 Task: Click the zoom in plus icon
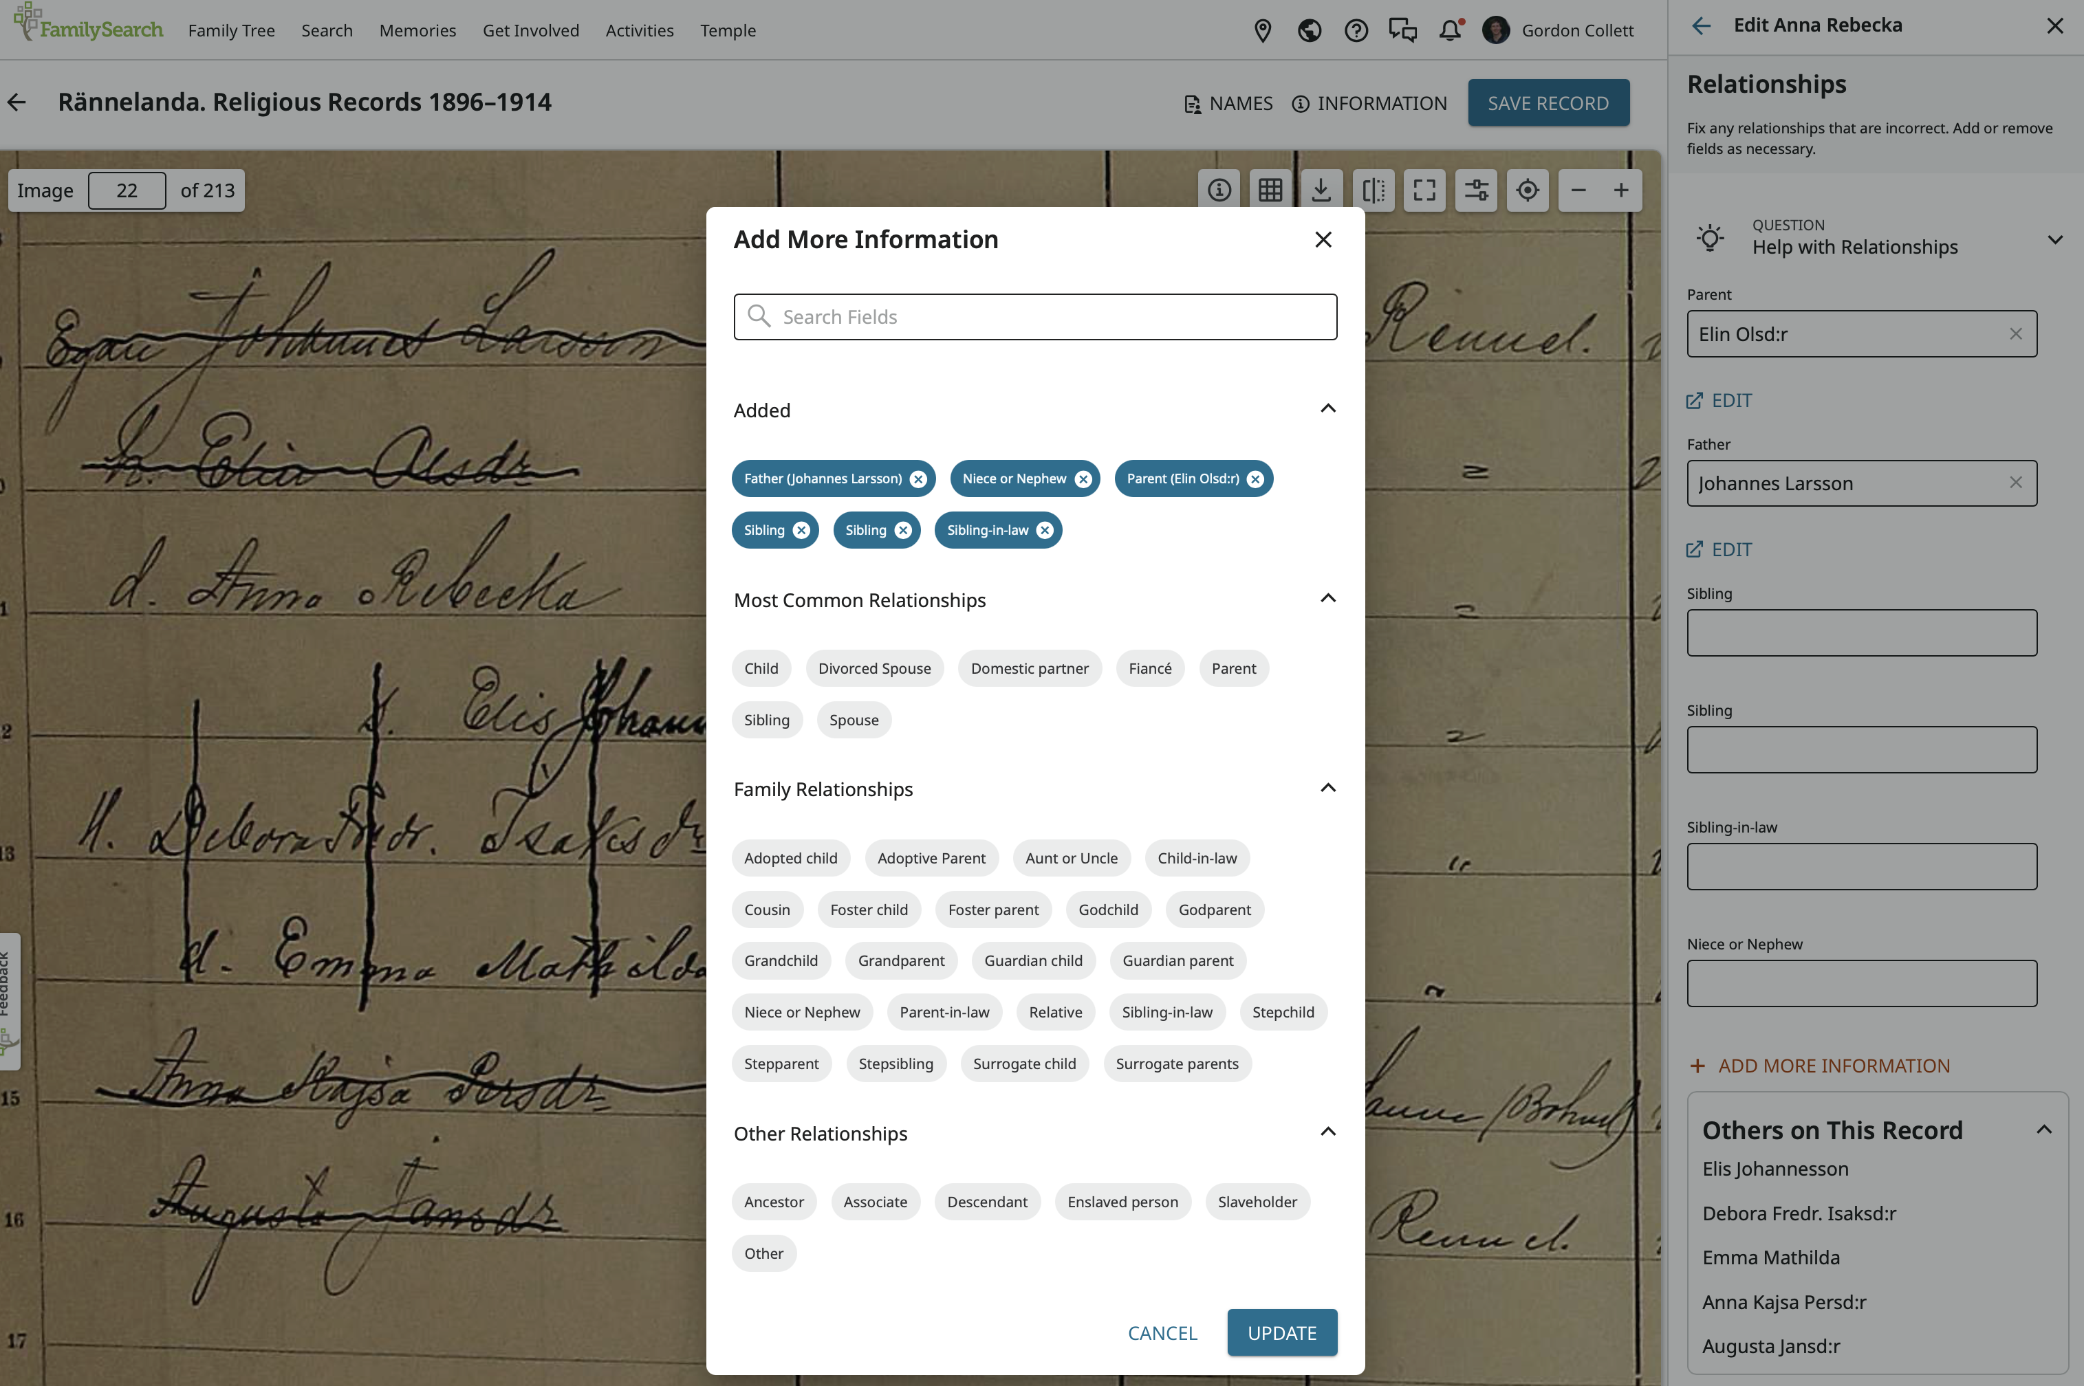click(x=1620, y=190)
